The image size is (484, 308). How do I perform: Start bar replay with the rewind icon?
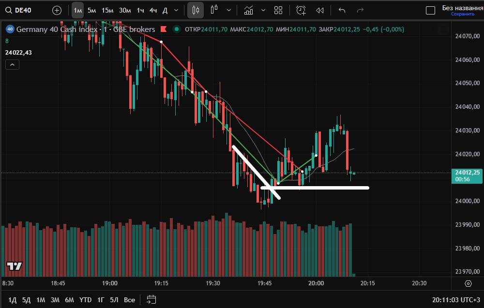pyautogui.click(x=319, y=10)
